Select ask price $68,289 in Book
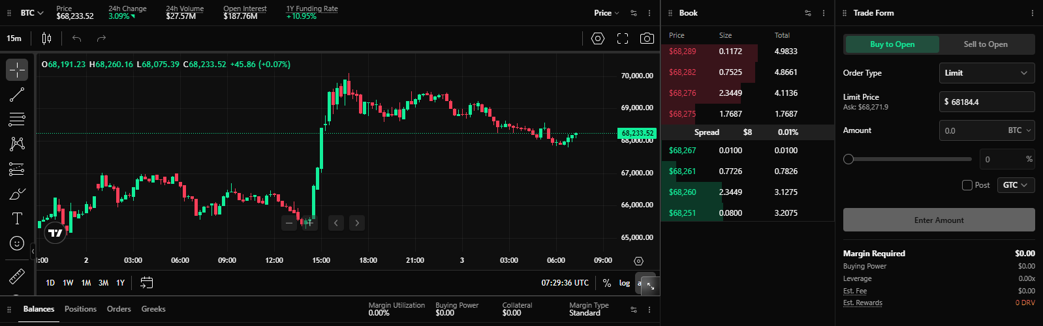The width and height of the screenshot is (1043, 326). [682, 52]
